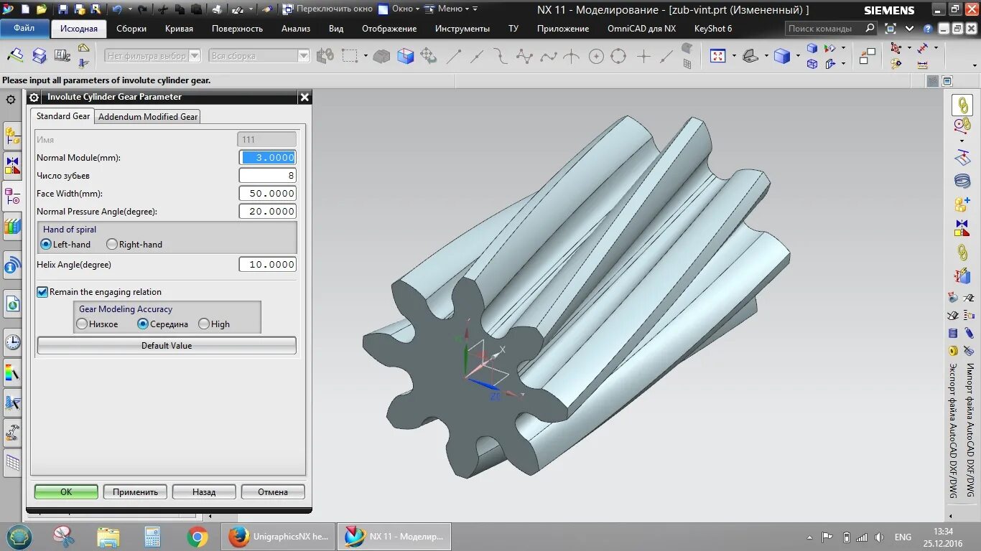Click the Normal Module value field
The height and width of the screenshot is (551, 981).
[267, 157]
